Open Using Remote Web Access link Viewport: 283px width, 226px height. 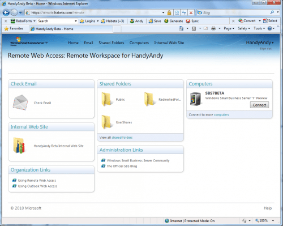click(37, 181)
